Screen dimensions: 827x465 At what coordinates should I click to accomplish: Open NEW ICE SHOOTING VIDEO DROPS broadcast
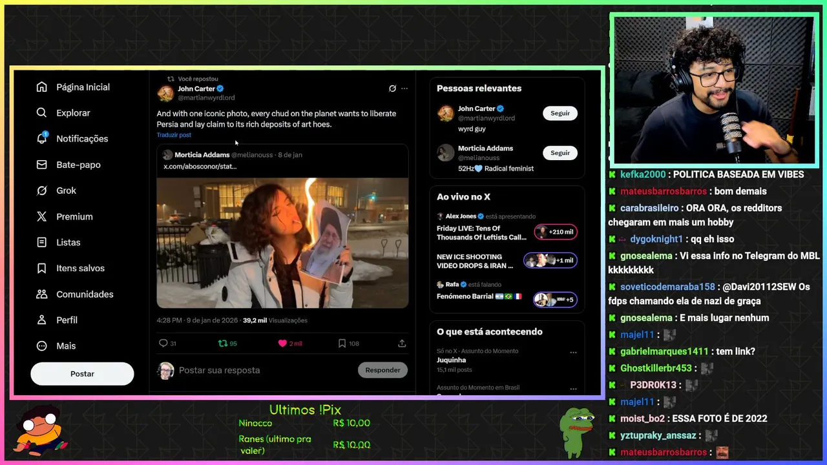point(475,261)
